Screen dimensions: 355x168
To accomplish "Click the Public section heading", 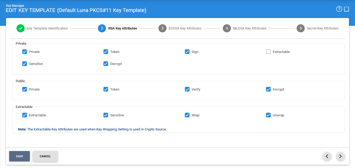I will pos(20,81).
